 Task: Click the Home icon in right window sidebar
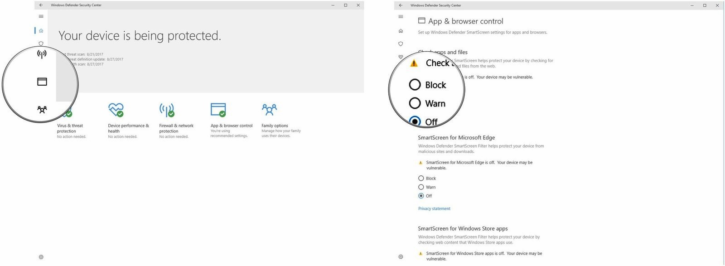(x=401, y=31)
